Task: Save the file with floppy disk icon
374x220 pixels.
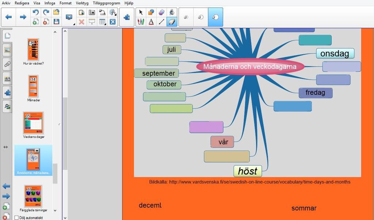Action: point(56,22)
